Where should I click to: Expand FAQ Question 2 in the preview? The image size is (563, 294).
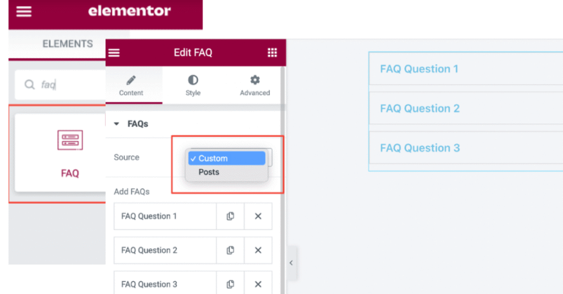pos(420,109)
